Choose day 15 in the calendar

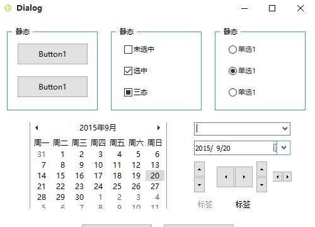pyautogui.click(x=60, y=176)
